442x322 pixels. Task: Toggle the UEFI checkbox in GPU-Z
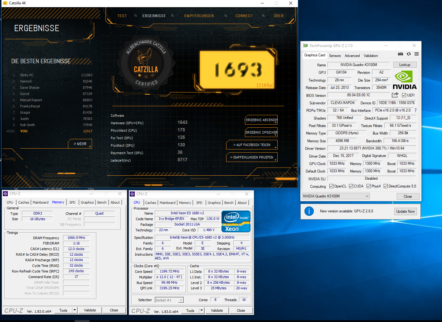(404, 95)
